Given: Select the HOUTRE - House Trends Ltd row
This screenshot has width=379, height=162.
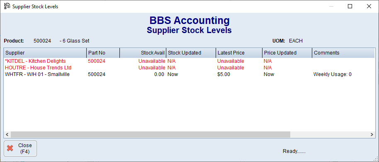Looking at the screenshot, I should pos(189,67).
